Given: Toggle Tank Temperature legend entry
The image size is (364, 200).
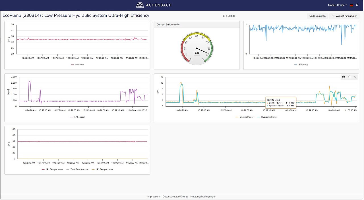Looking at the screenshot, I should (77, 169).
